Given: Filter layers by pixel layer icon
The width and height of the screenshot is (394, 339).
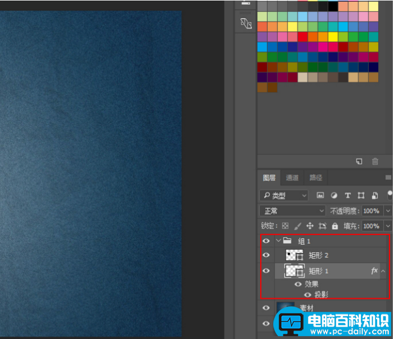Looking at the screenshot, I should click(x=320, y=195).
